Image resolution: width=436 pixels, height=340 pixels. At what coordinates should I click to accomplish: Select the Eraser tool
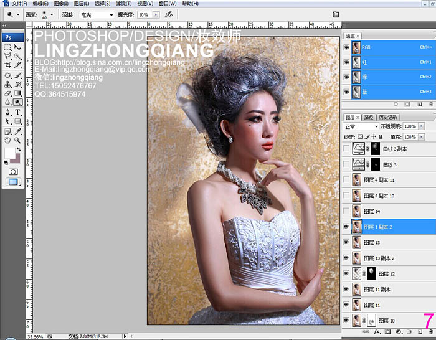(x=7, y=93)
